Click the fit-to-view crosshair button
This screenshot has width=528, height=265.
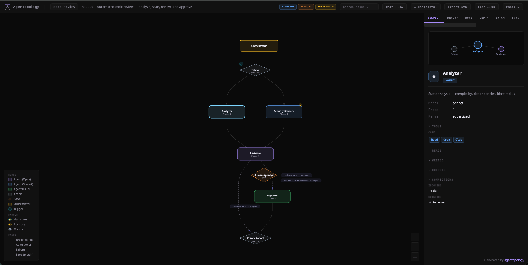pyautogui.click(x=415, y=257)
